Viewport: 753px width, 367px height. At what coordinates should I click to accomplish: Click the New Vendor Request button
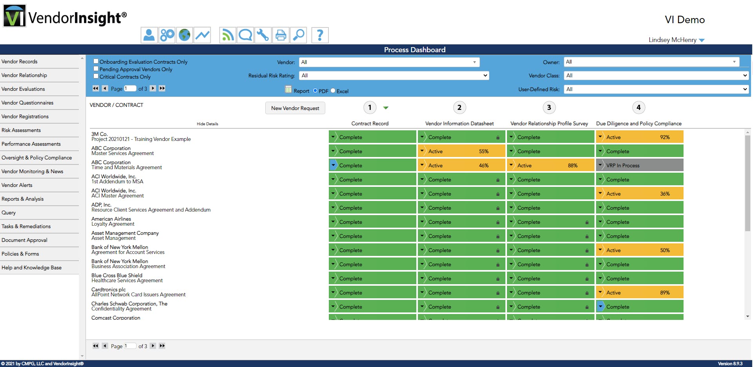tap(295, 108)
